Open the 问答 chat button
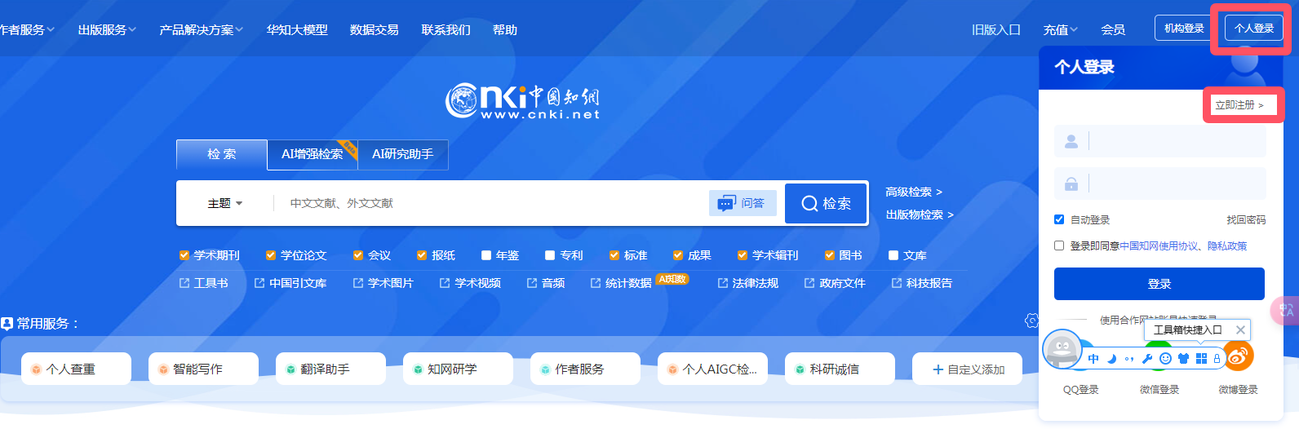 [x=742, y=203]
